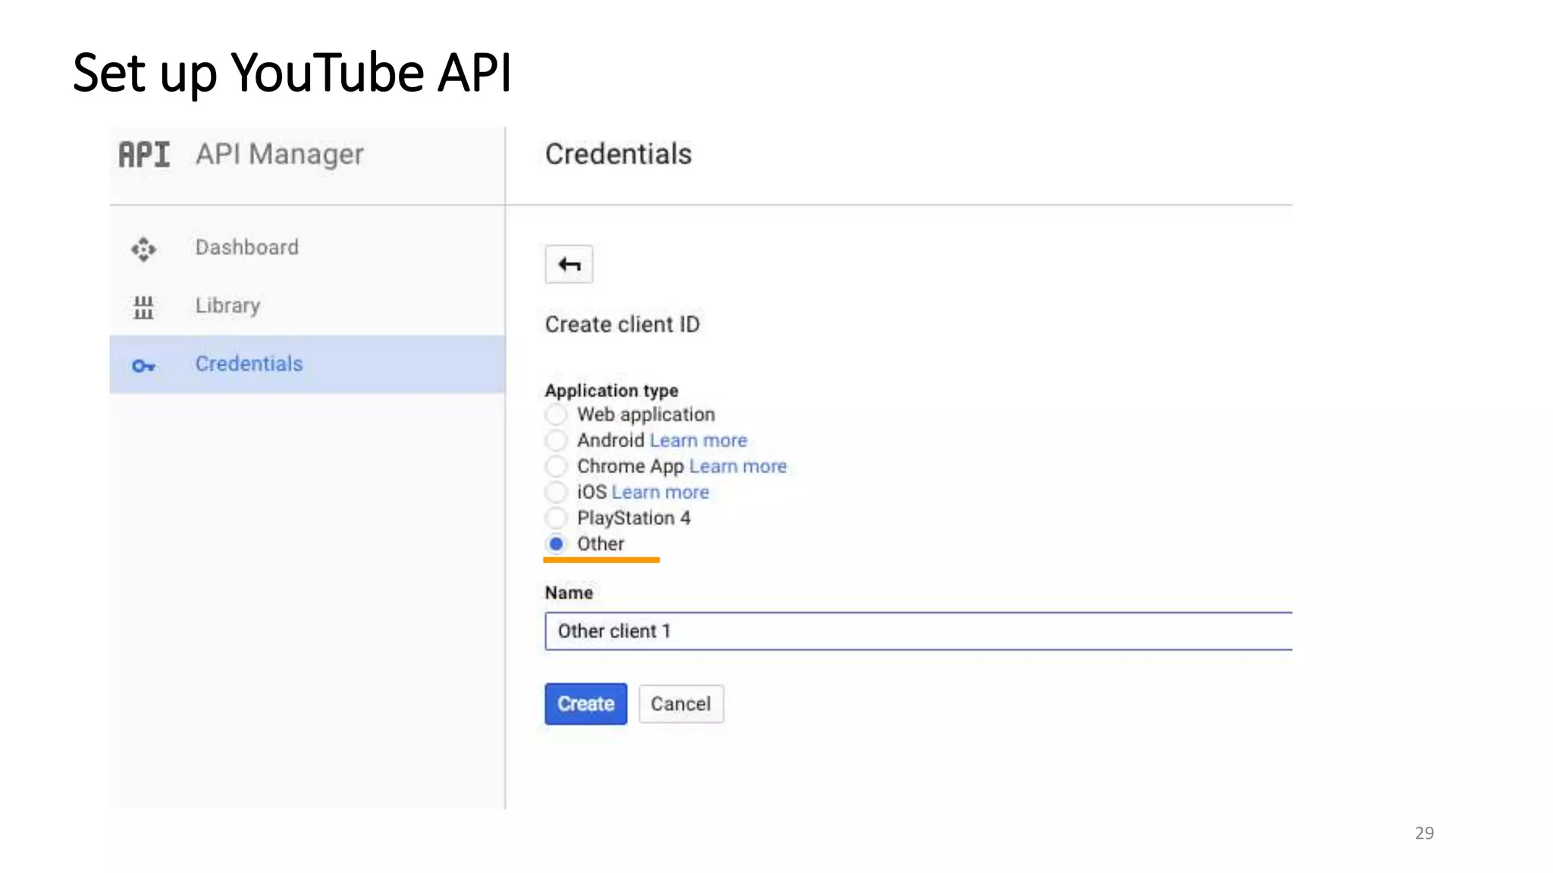Open Credentials in the sidebar
Screen dimensions: 1553x873
307,365
